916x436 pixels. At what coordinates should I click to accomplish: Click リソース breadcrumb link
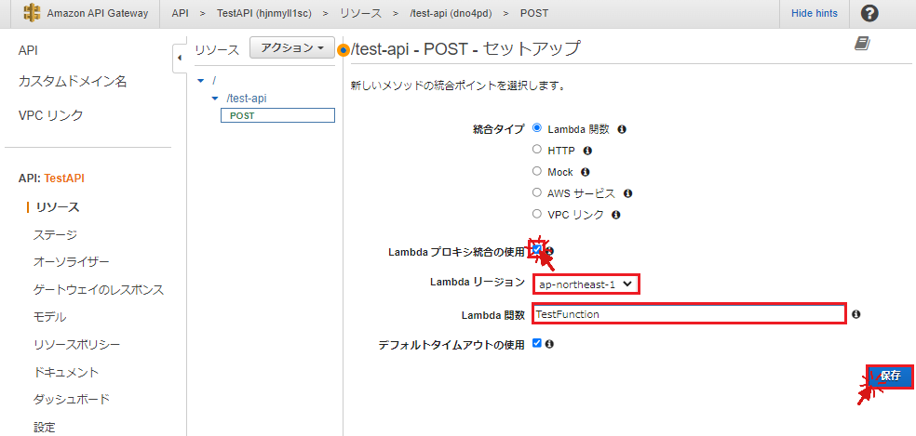[x=361, y=13]
